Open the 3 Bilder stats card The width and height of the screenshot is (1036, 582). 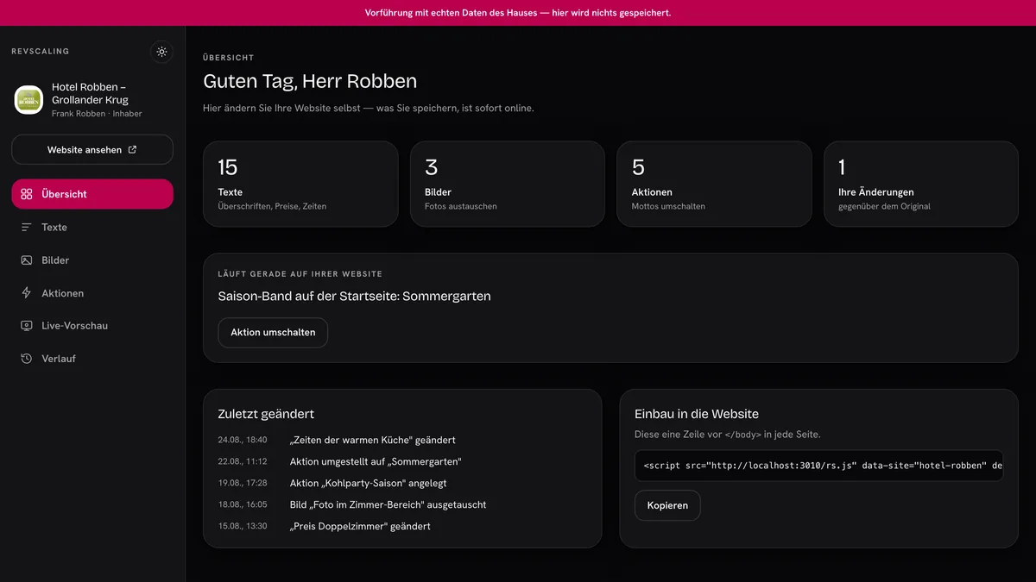tap(508, 185)
